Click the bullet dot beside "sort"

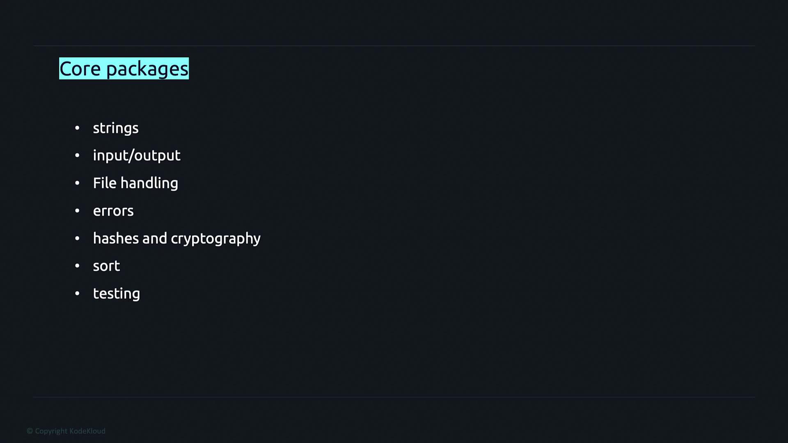coord(77,266)
